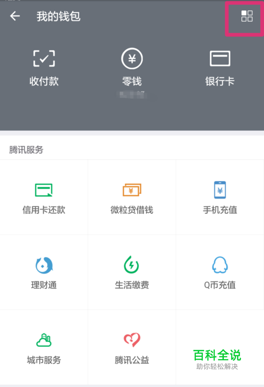Tap the Q币充值 penguin icon
Viewport: 264px width, 387px height.
pos(220,265)
